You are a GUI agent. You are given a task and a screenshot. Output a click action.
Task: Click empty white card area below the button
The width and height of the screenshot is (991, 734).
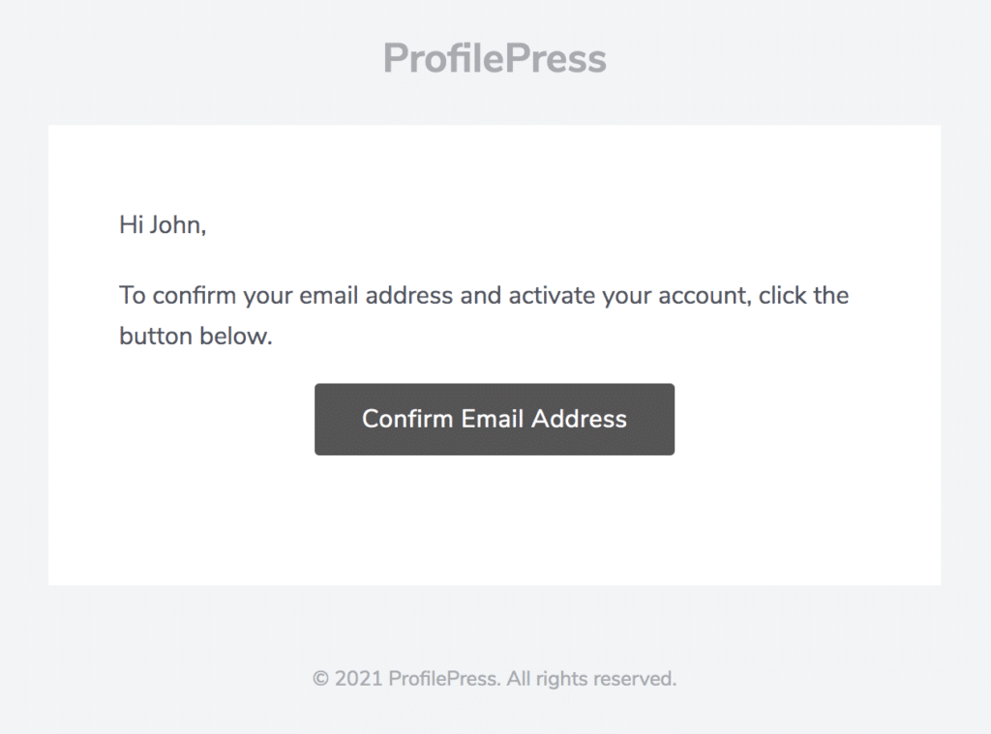pyautogui.click(x=495, y=518)
